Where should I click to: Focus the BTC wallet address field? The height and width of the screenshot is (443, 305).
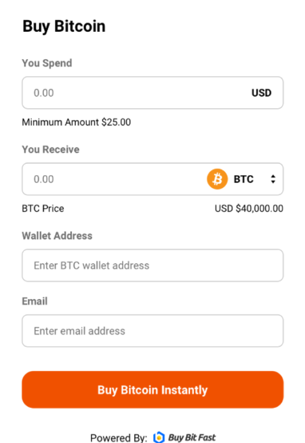click(x=152, y=265)
